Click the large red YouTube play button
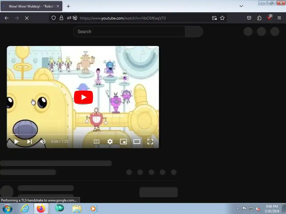 click(83, 97)
